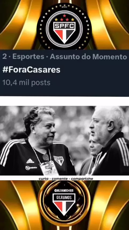Open the 10,4 mil posts count
The height and width of the screenshot is (230, 129).
point(26,83)
